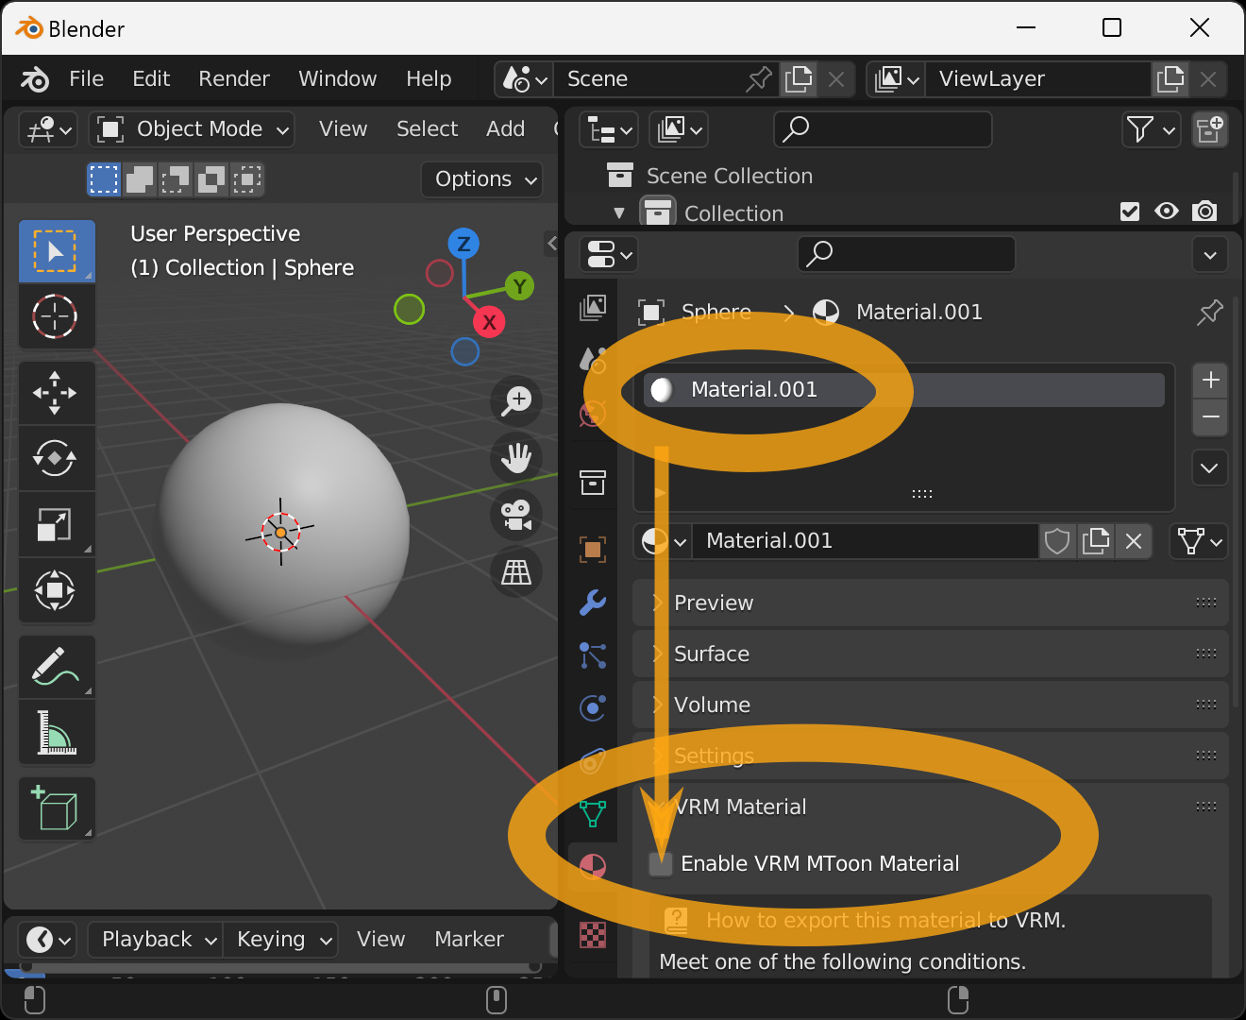The height and width of the screenshot is (1020, 1246).
Task: Click the Blender logo menu icon
Action: click(35, 79)
